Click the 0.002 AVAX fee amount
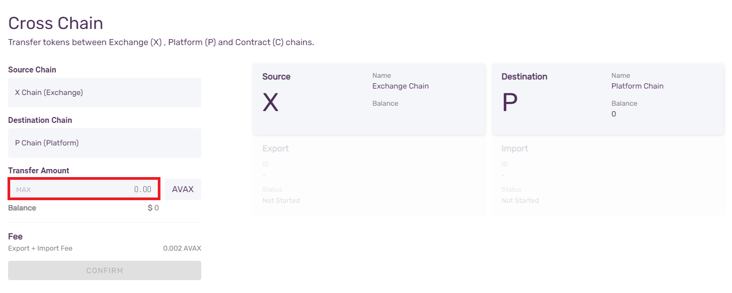Screen dimensions: 732x293 pyautogui.click(x=182, y=248)
